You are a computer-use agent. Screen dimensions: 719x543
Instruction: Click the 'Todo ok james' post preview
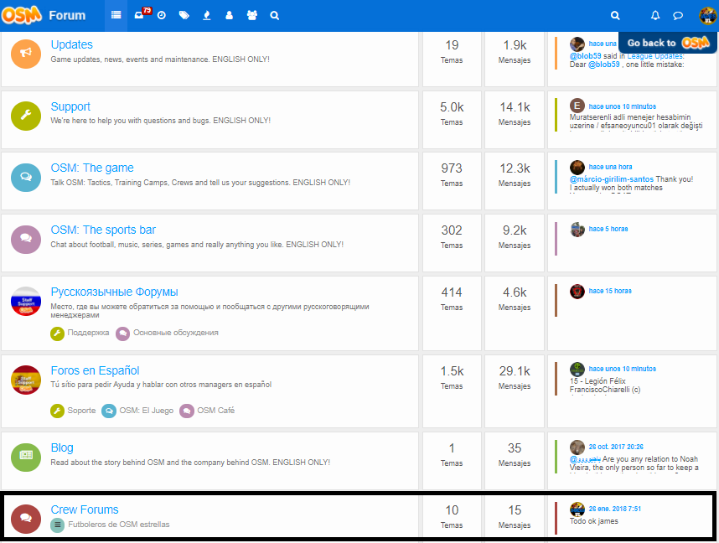pyautogui.click(x=594, y=521)
